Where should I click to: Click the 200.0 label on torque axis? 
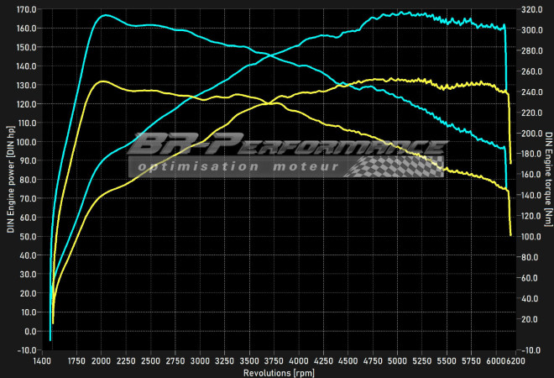coord(530,134)
